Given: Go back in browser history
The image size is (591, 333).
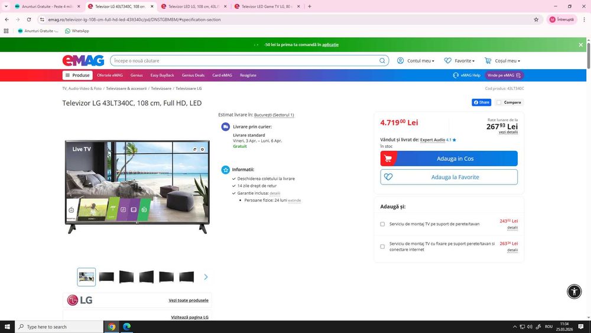Looking at the screenshot, I should (7, 20).
